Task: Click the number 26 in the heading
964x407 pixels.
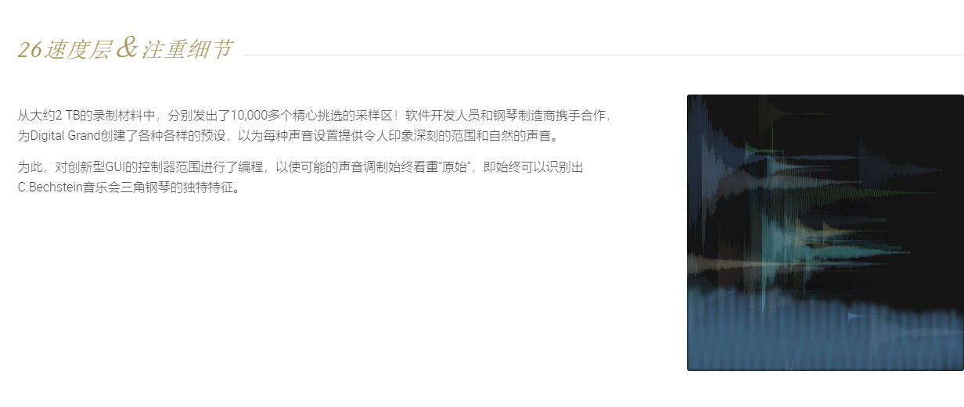Action: point(29,50)
